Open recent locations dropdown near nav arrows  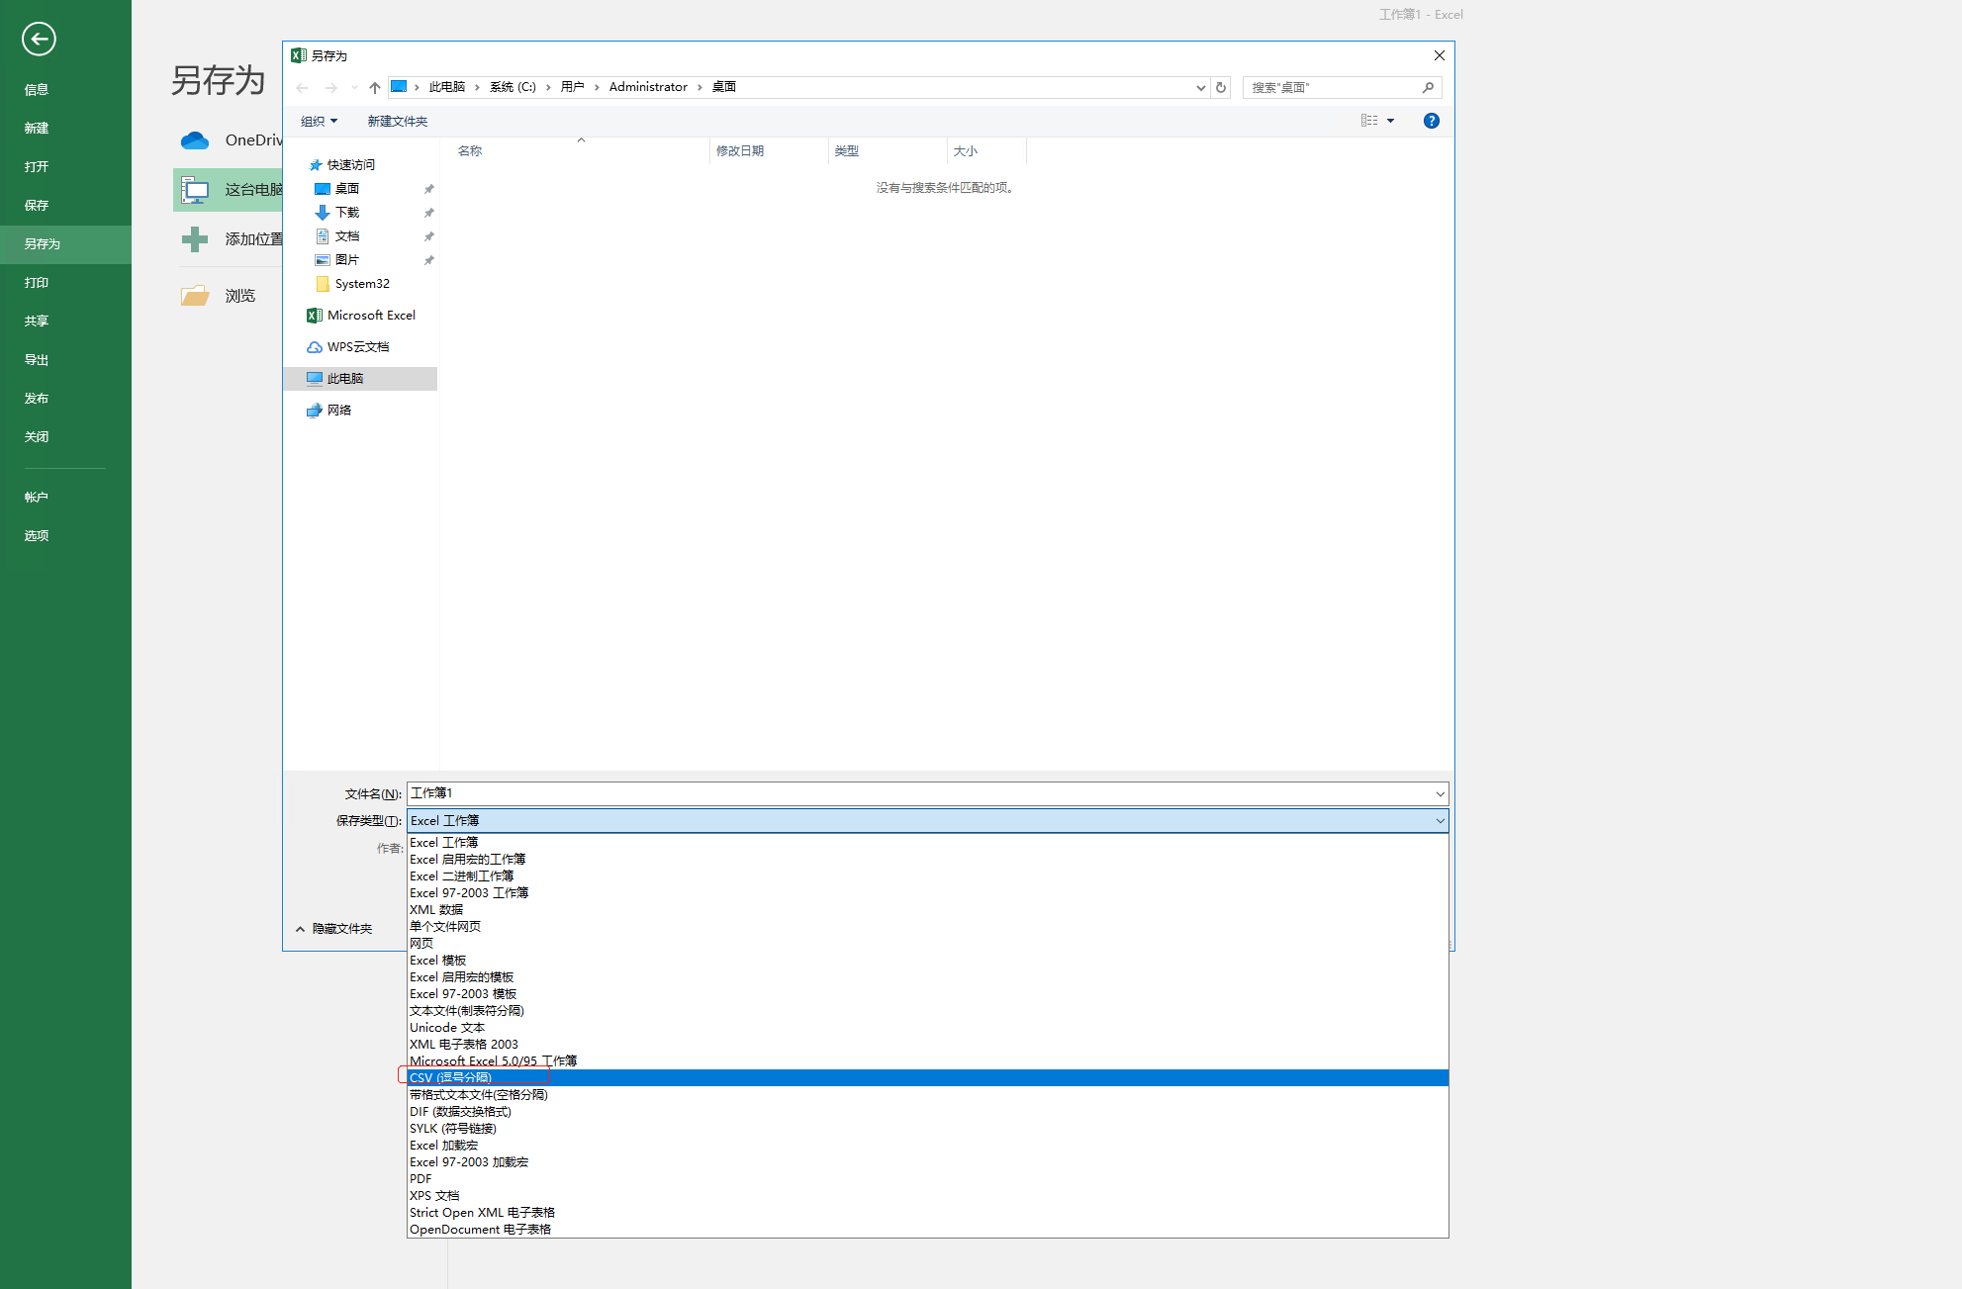[x=354, y=88]
